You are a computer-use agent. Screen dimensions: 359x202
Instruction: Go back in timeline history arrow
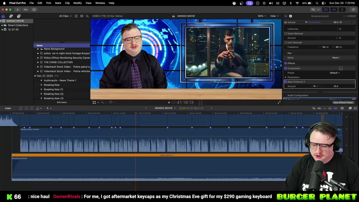(146, 108)
